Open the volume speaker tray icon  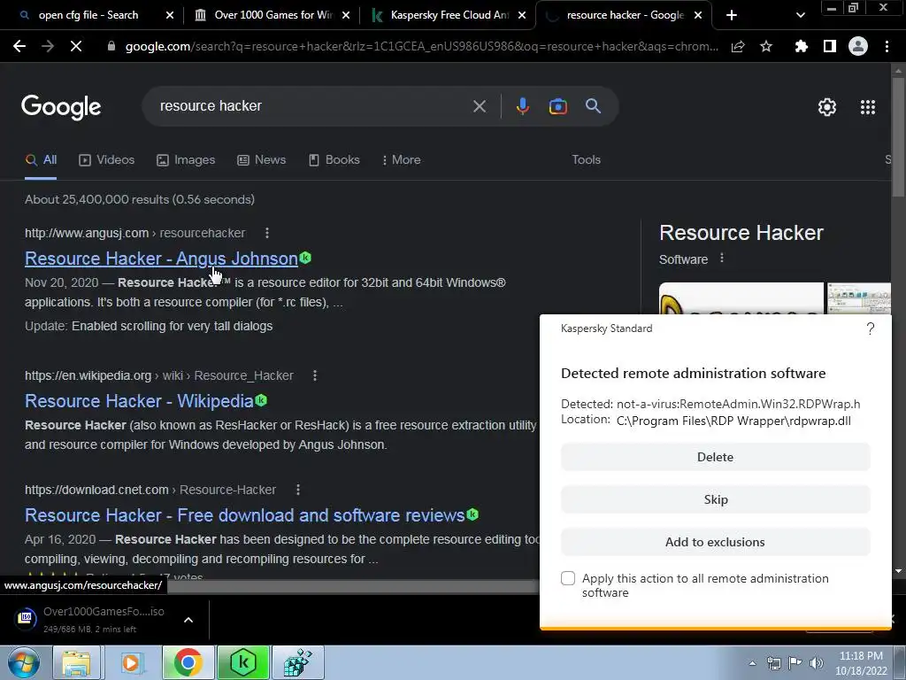pyautogui.click(x=816, y=663)
